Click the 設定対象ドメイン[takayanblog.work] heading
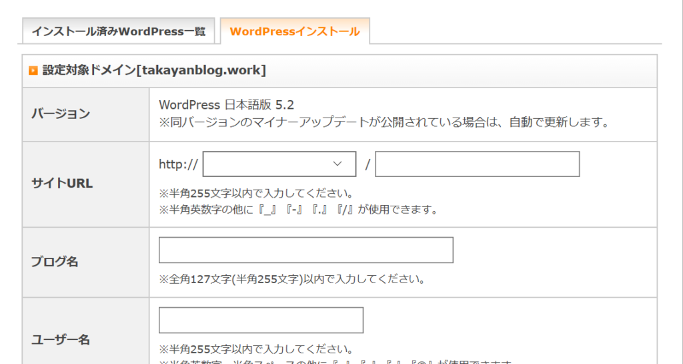 [x=154, y=70]
